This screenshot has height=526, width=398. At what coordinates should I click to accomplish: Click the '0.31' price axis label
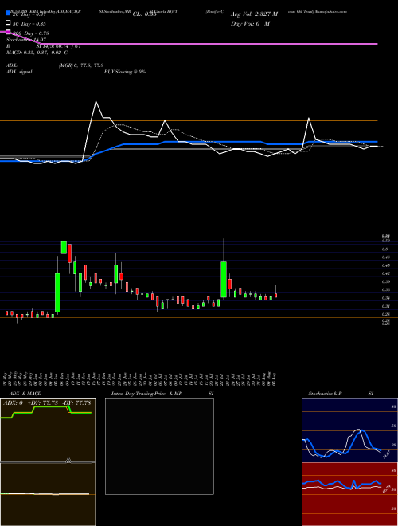pos(385,306)
